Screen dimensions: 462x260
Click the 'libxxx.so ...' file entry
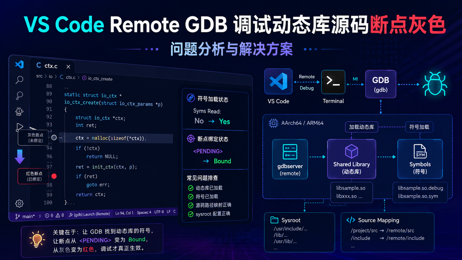click(349, 196)
